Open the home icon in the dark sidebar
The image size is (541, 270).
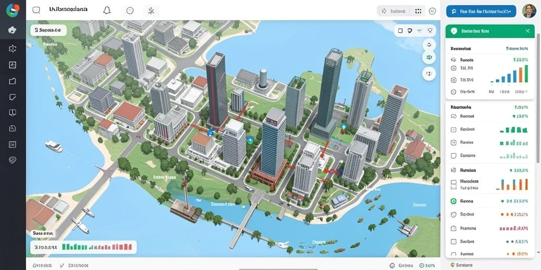point(13,30)
